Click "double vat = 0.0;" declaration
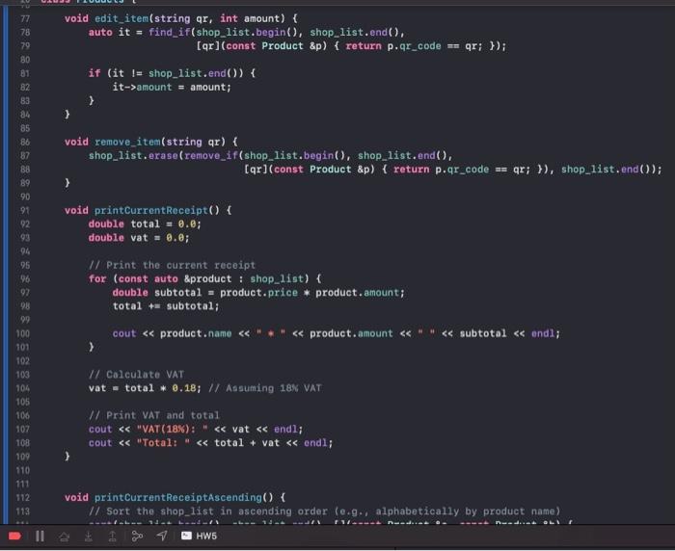 [139, 238]
